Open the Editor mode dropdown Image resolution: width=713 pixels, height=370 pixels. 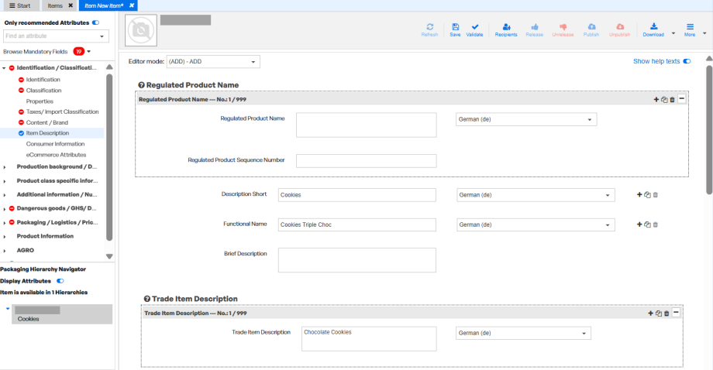pos(213,62)
